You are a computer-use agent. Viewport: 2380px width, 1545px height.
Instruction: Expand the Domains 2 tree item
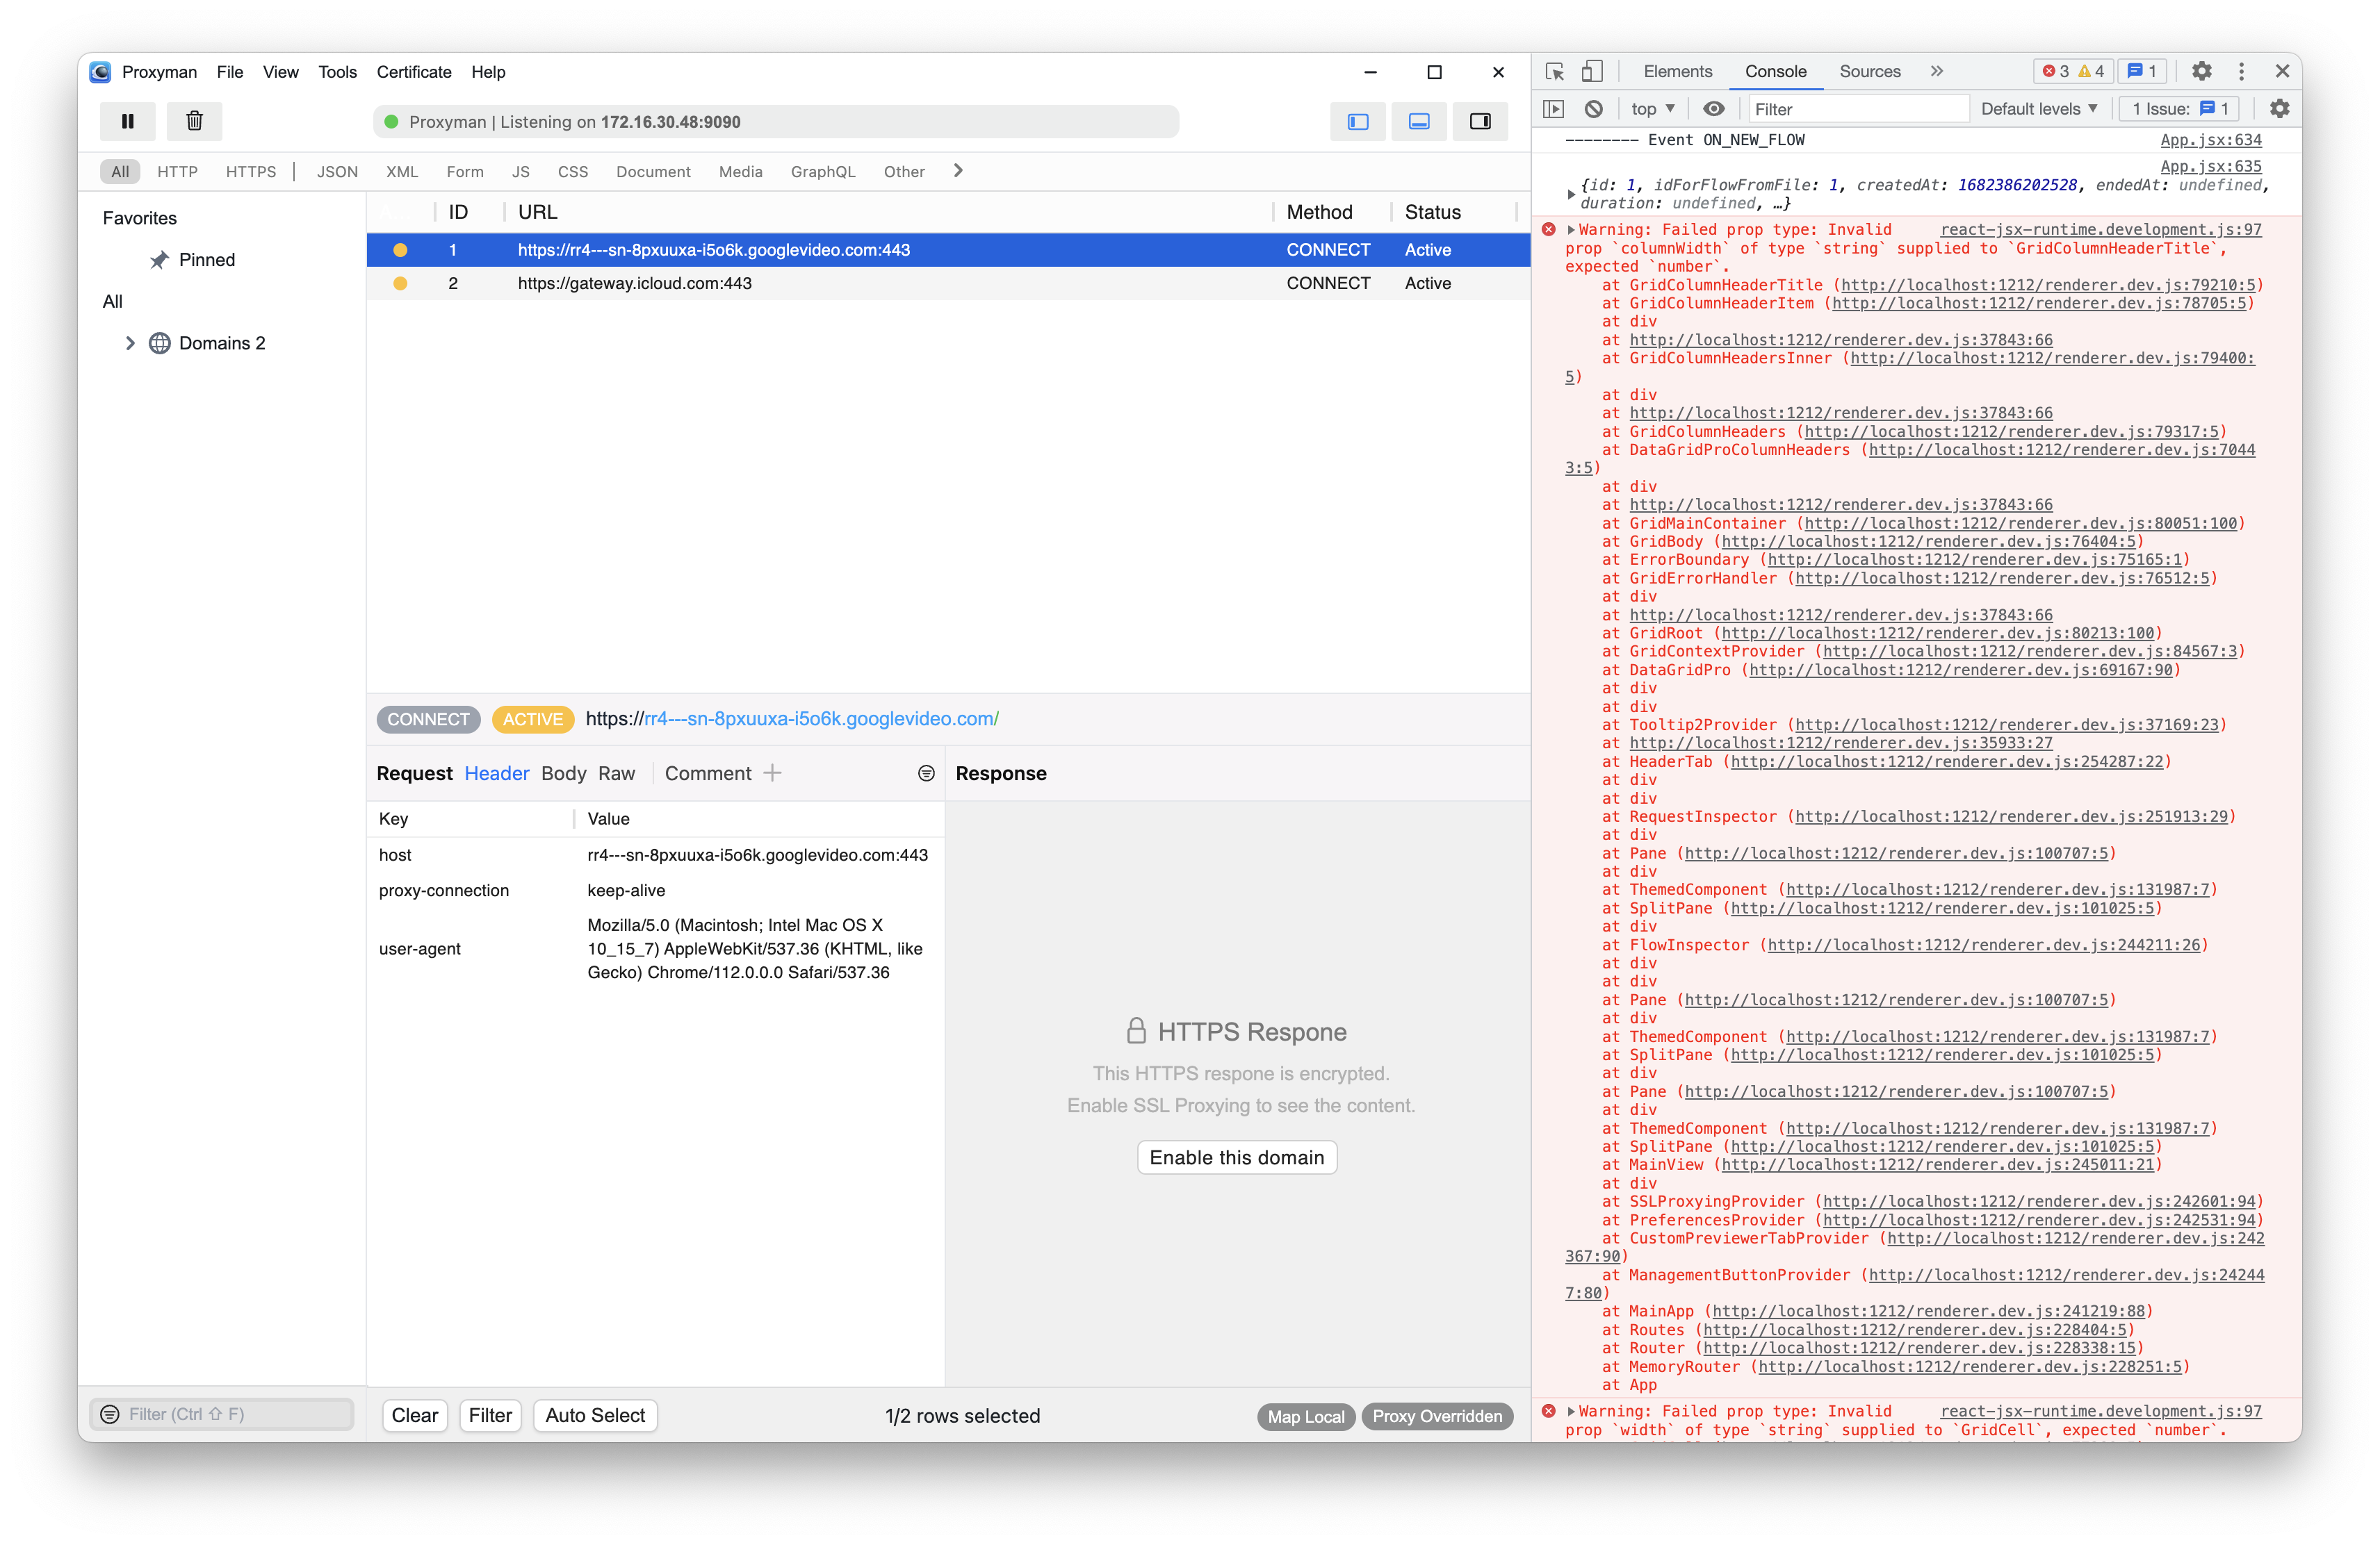pos(130,342)
